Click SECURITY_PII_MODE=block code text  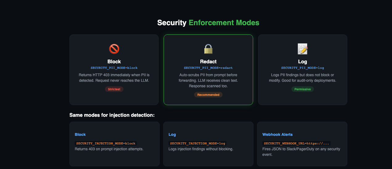[x=114, y=68]
